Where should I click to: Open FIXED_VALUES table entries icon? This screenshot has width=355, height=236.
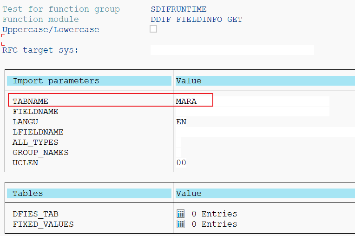click(x=181, y=224)
